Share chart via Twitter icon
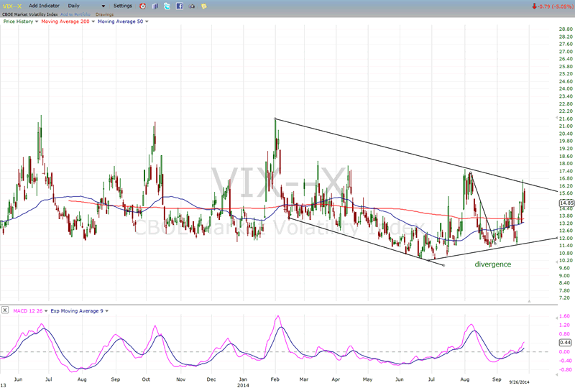The image size is (575, 388). coord(167,6)
